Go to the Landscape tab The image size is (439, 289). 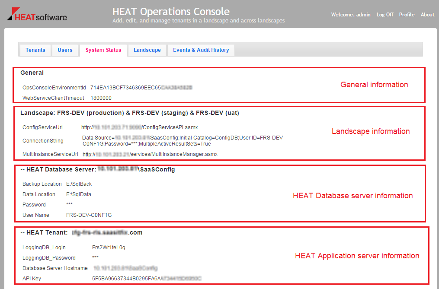coord(147,50)
